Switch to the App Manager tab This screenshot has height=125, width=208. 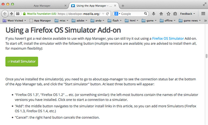(x=42, y=6)
